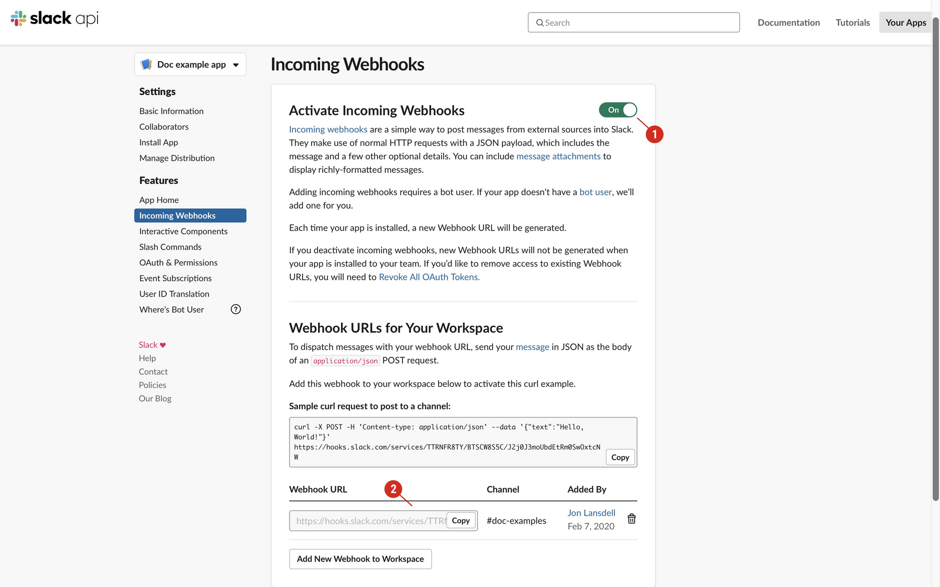Go to the Documentation page
The width and height of the screenshot is (940, 587).
[788, 22]
